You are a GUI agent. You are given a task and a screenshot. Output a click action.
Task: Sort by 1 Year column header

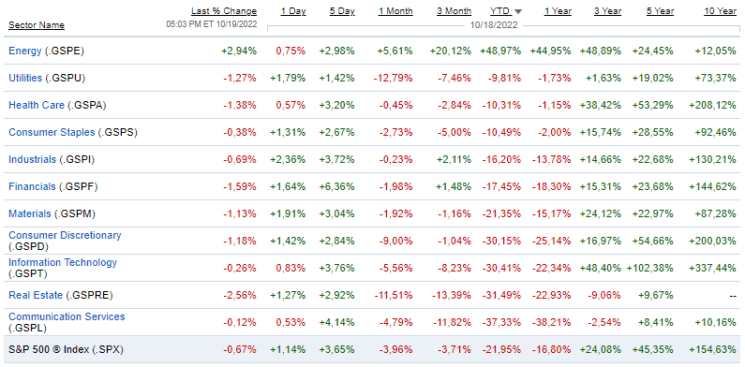(x=558, y=11)
